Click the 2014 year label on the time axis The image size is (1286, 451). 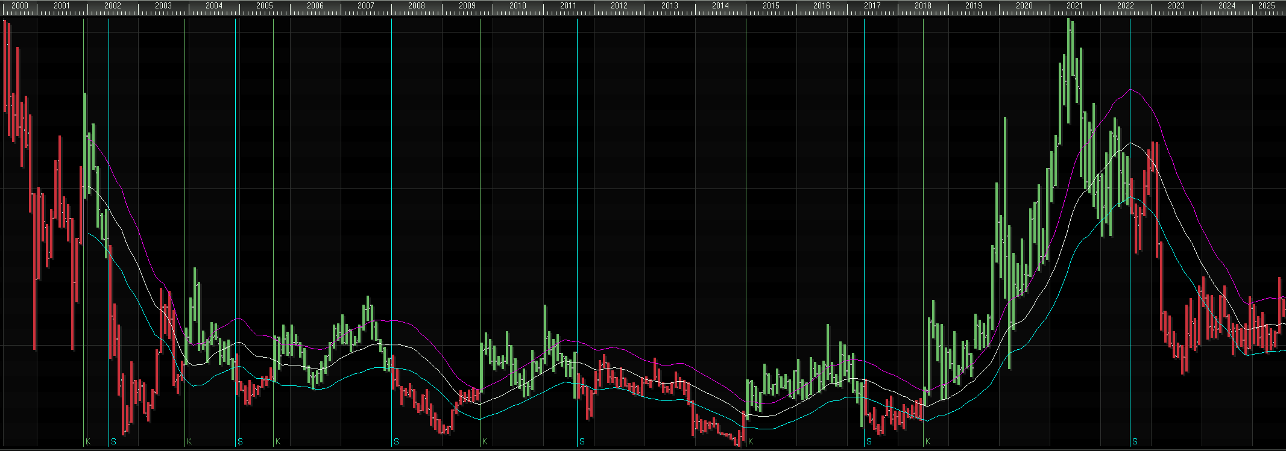[720, 5]
